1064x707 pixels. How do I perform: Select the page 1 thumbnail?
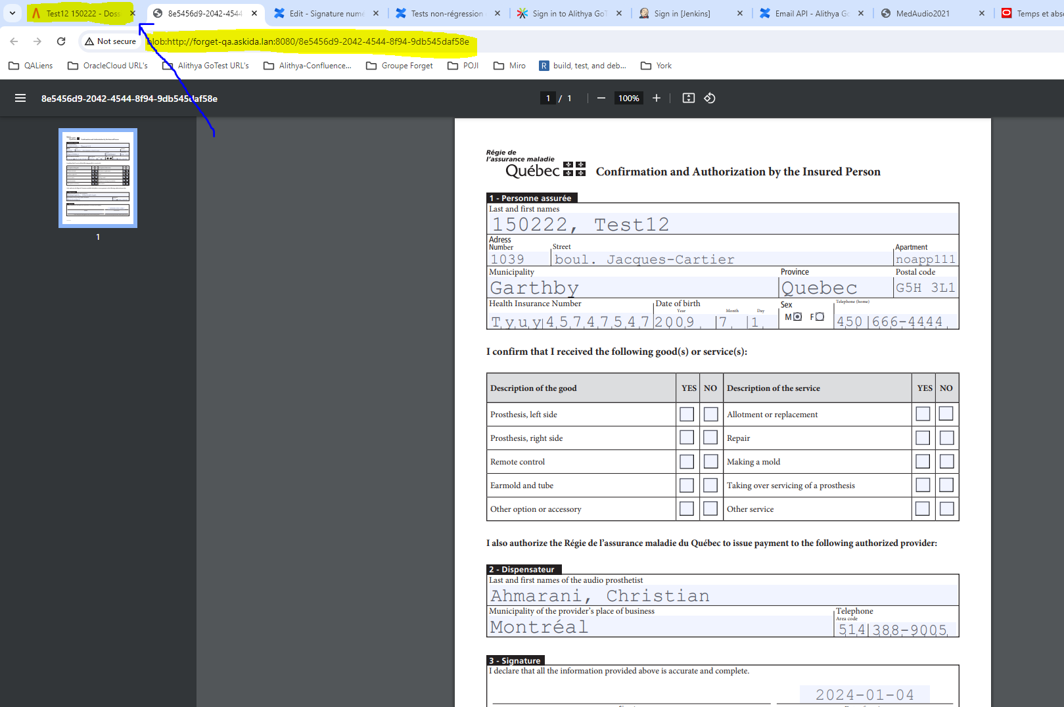pyautogui.click(x=97, y=177)
